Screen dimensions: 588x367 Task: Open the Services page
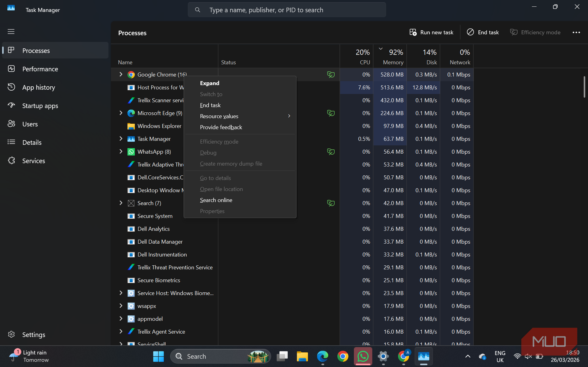55,161
